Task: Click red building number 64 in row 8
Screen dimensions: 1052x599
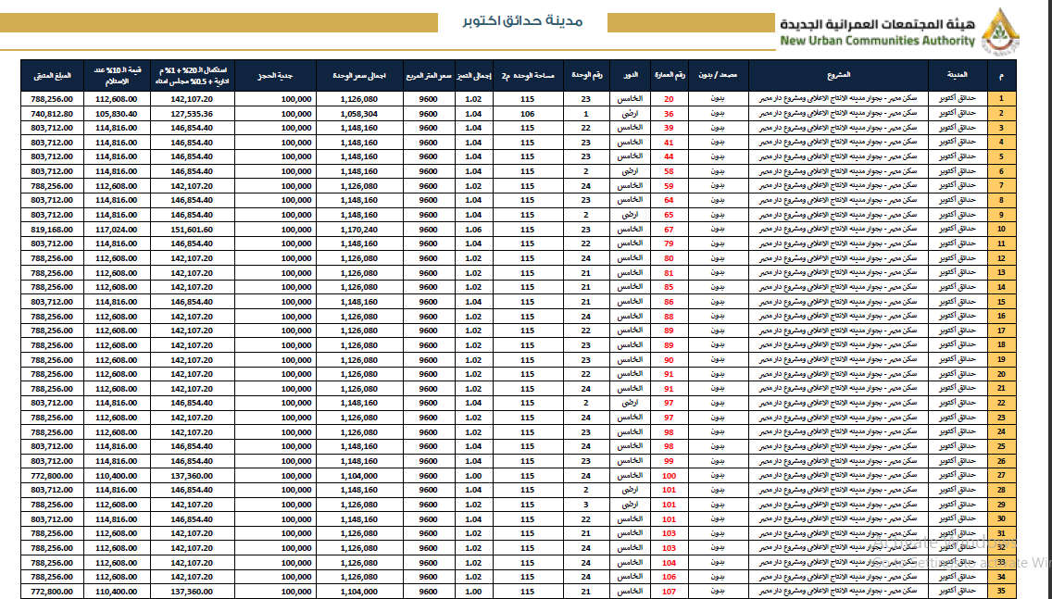Action: pos(669,201)
